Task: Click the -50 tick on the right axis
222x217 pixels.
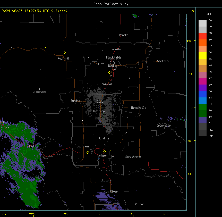Action: (x=189, y=141)
